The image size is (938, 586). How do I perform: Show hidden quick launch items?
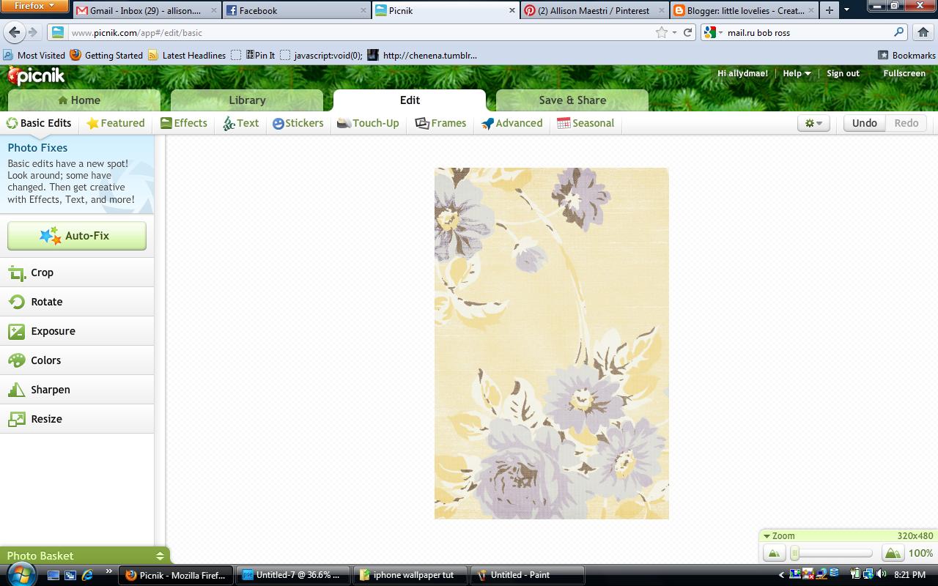110,572
